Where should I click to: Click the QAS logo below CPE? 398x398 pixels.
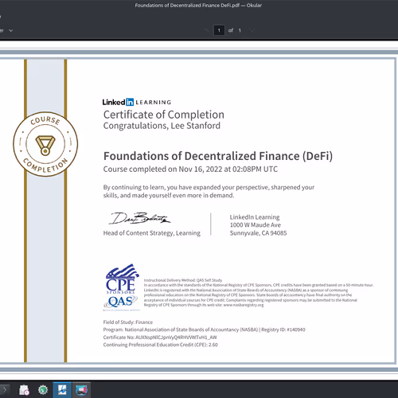121,302
